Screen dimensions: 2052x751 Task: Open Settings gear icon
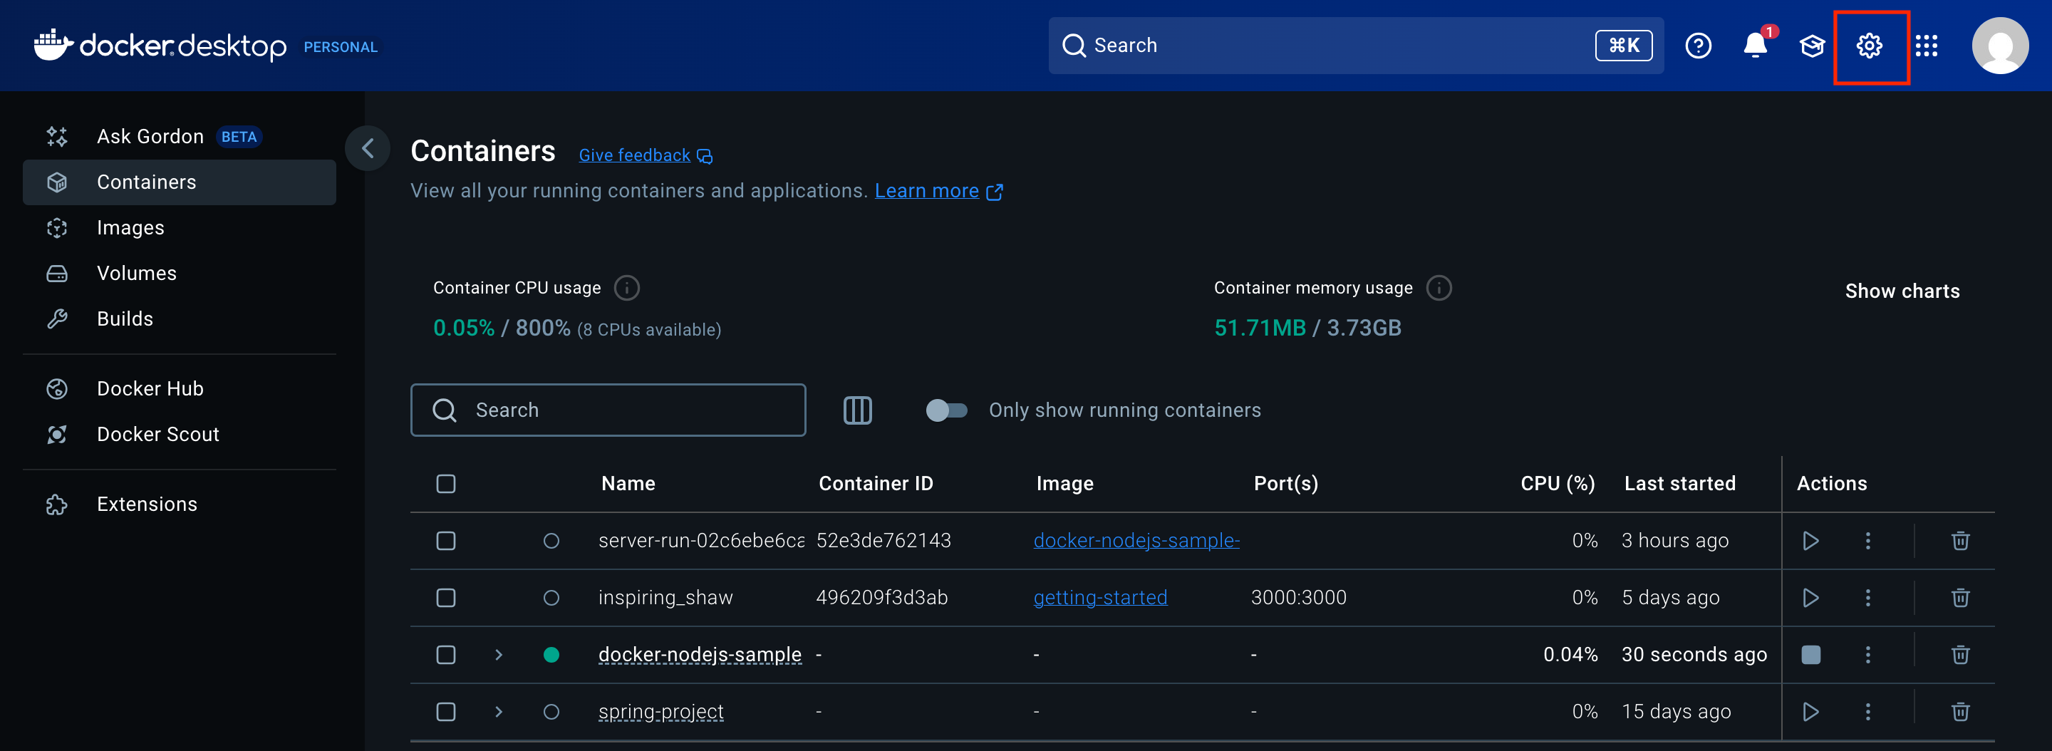1869,46
